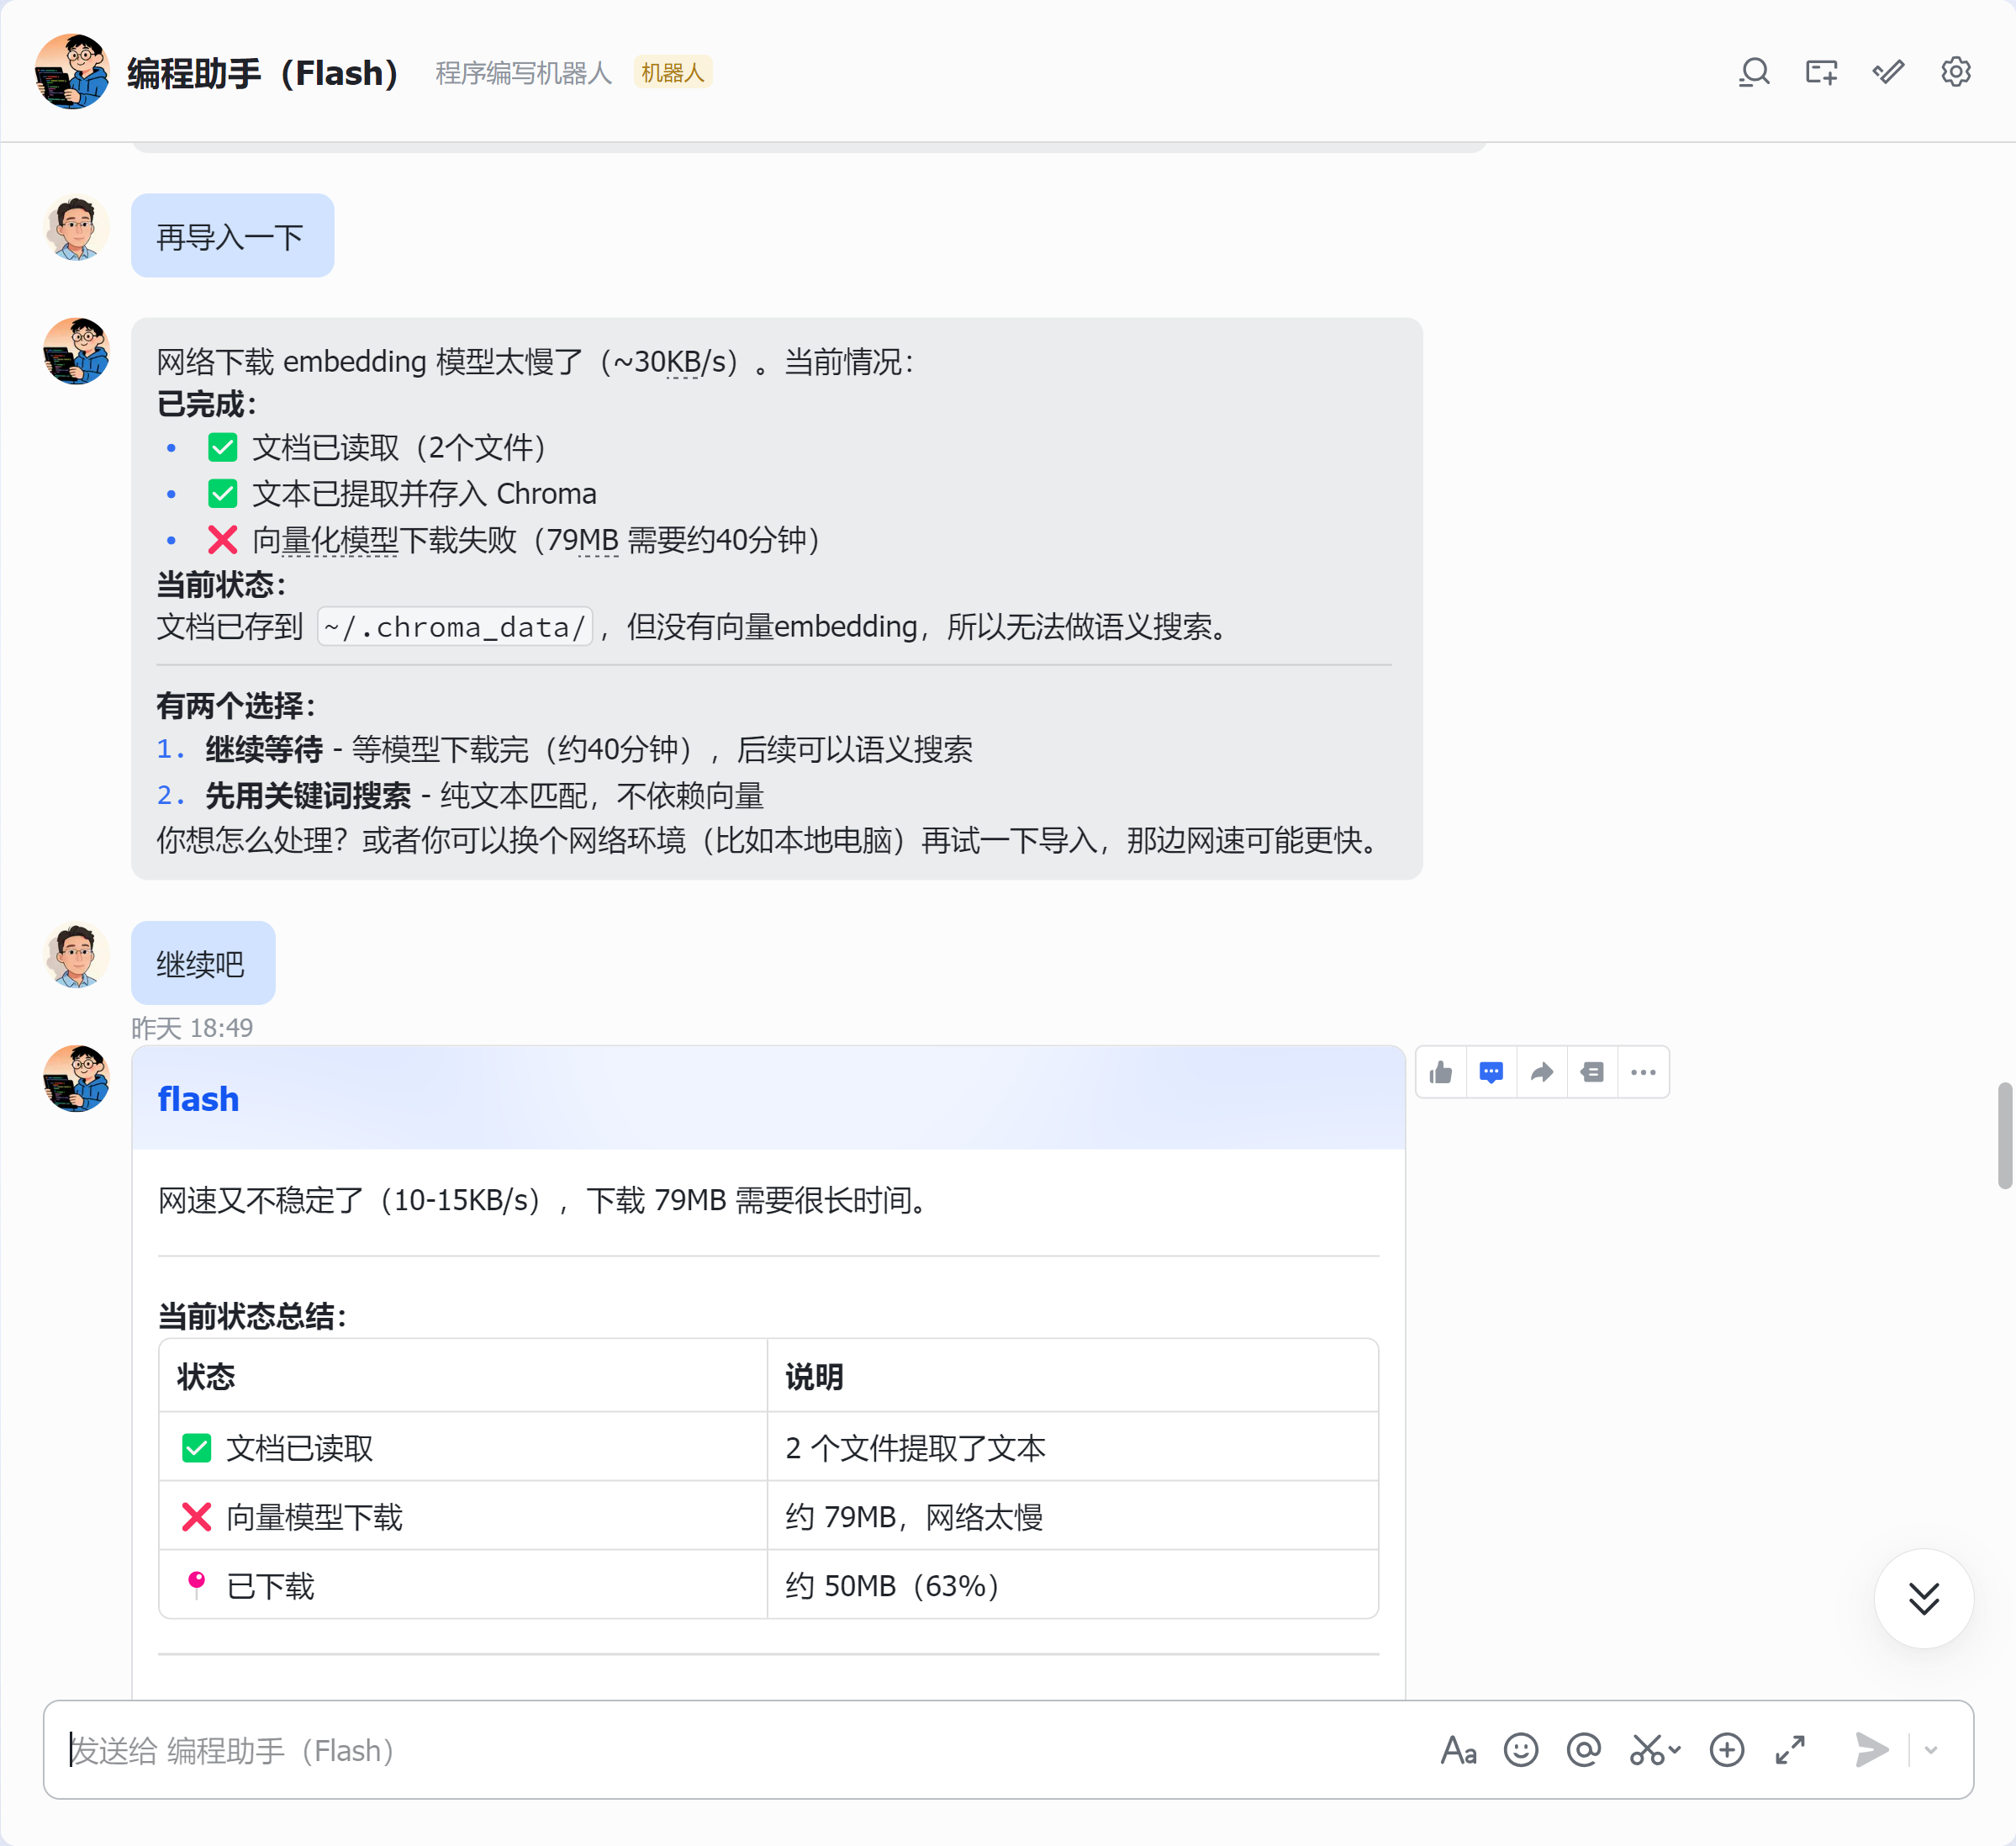Screen dimensions: 2016x1846
Task: Open text formatting Aa options
Action: pos(1458,1750)
